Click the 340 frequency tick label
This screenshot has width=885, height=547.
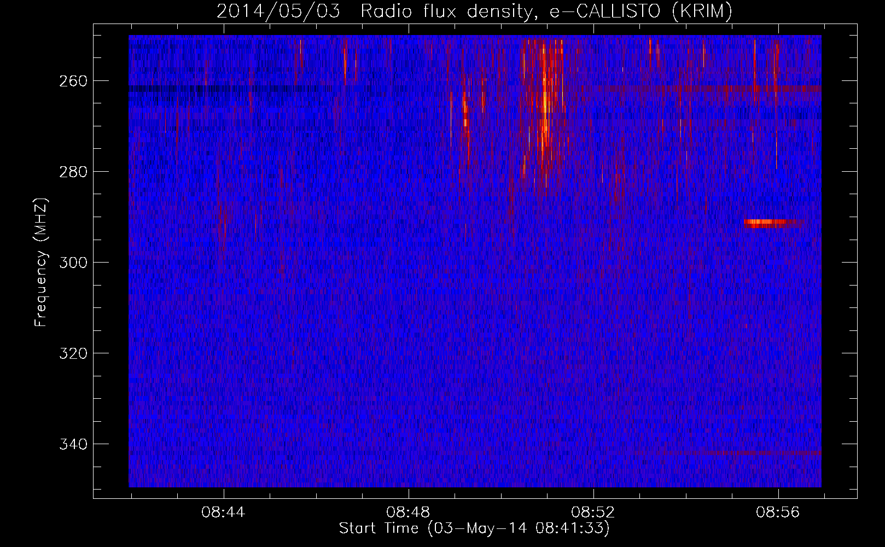(73, 444)
